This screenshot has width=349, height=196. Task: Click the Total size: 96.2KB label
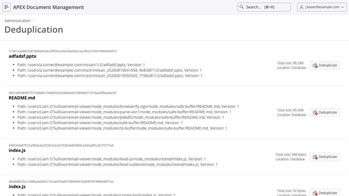pyautogui.click(x=290, y=63)
